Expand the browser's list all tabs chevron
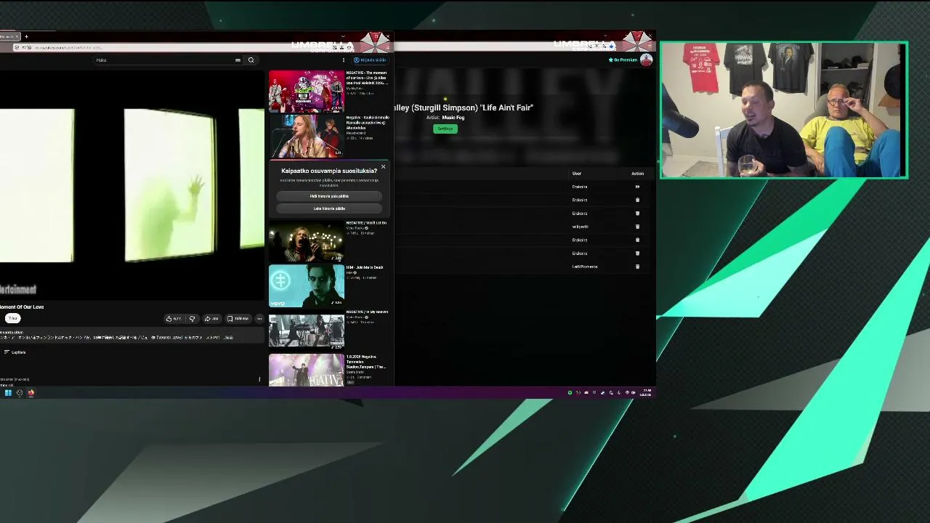 (343, 36)
